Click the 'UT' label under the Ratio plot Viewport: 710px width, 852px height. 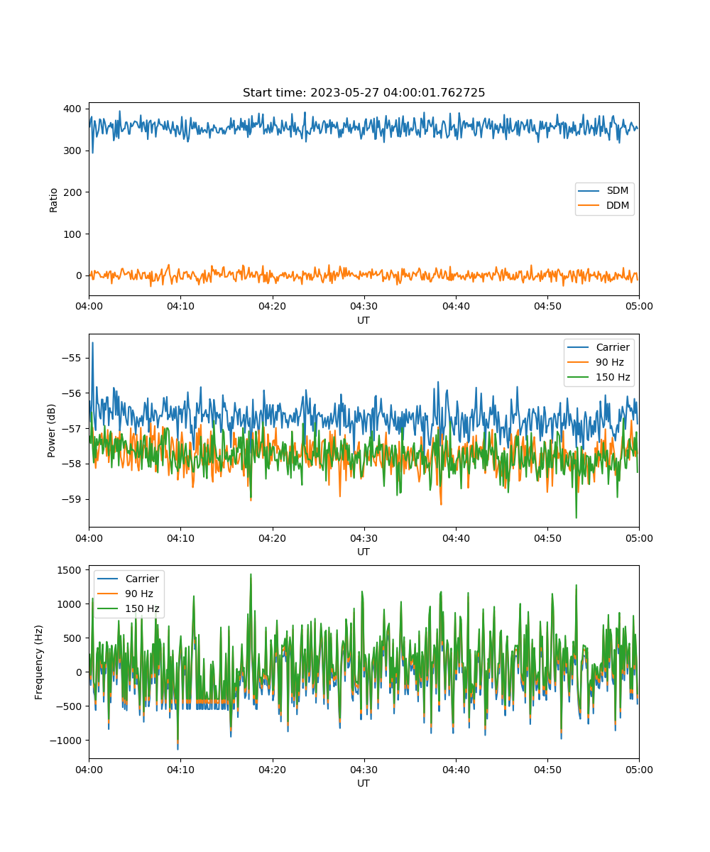pos(364,320)
